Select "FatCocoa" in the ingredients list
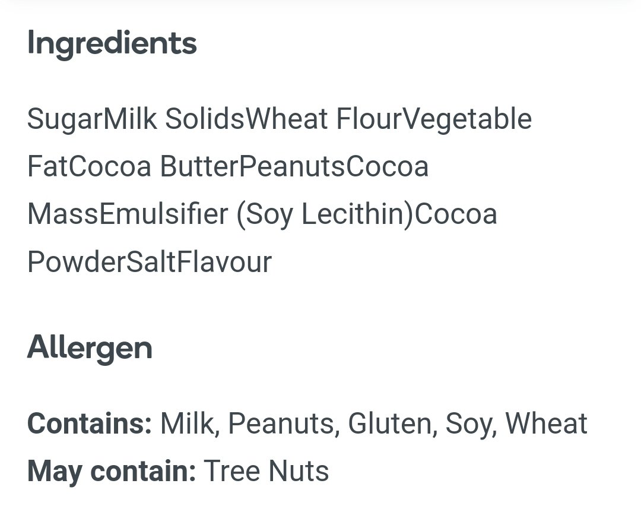 (x=89, y=166)
